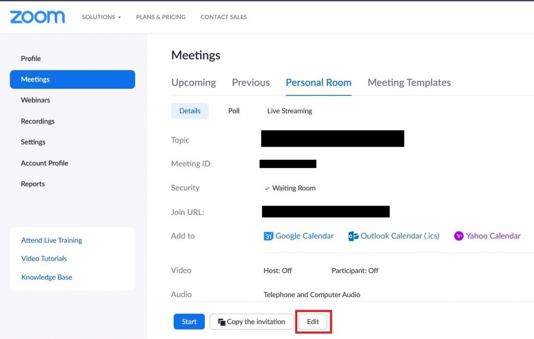Click the copy icon on the invitation button
The width and height of the screenshot is (534, 339).
click(x=222, y=322)
